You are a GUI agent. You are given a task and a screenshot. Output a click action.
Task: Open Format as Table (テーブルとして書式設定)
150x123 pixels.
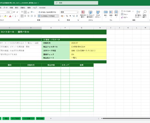pyautogui.click(x=90, y=14)
